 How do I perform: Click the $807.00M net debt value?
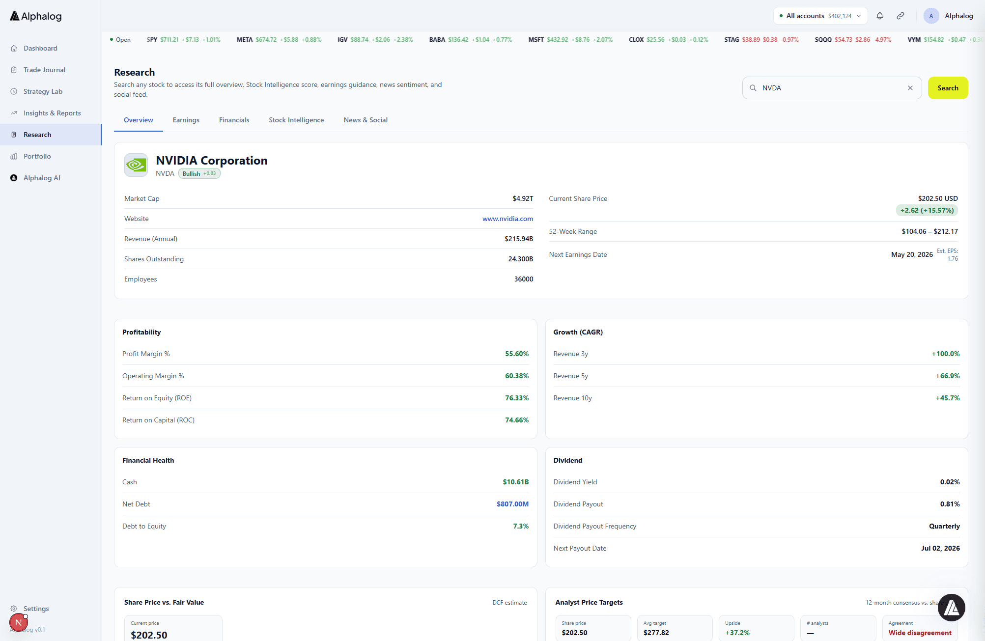tap(512, 504)
